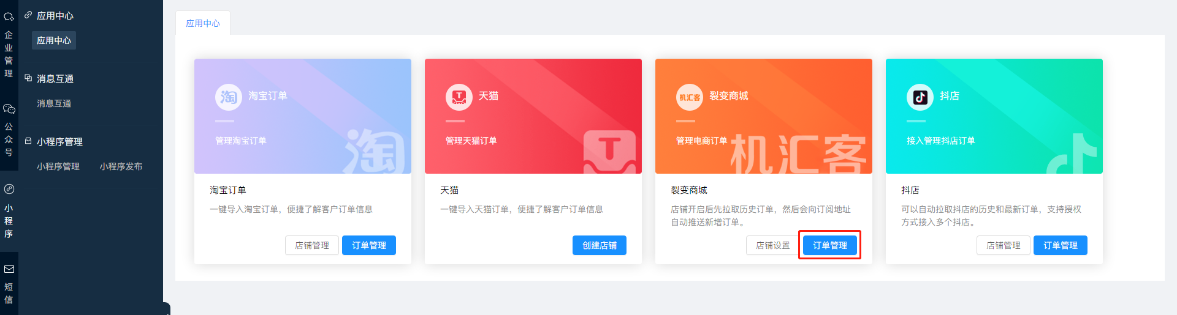Click 店铺管理 button on 抖店 card
This screenshot has width=1177, height=315.
coord(1004,245)
